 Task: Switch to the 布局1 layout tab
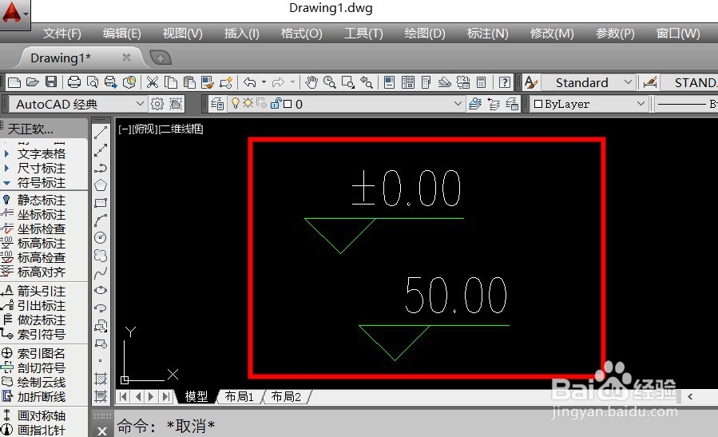click(x=239, y=396)
